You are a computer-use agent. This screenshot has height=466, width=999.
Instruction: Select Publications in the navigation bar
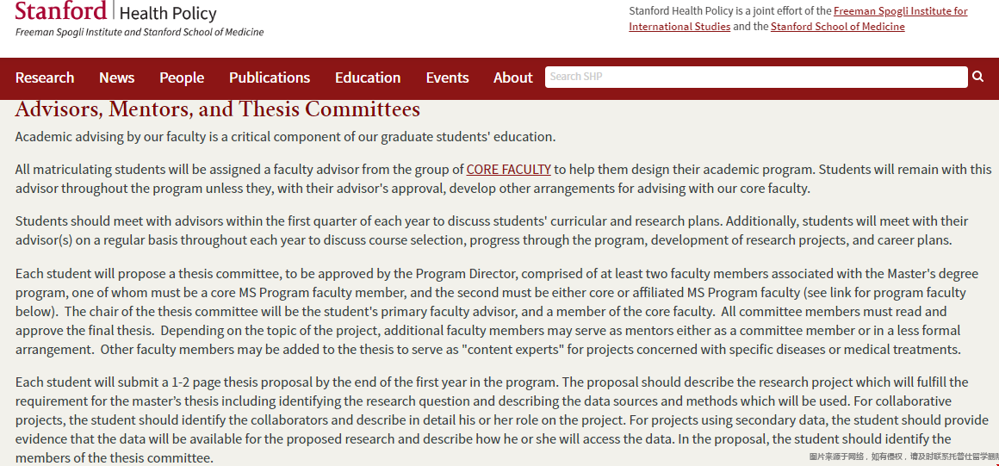pyautogui.click(x=270, y=78)
